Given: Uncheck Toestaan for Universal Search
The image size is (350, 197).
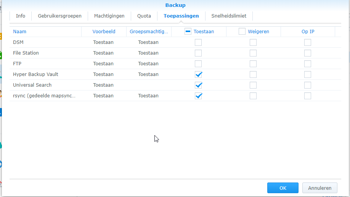Looking at the screenshot, I should [x=198, y=85].
